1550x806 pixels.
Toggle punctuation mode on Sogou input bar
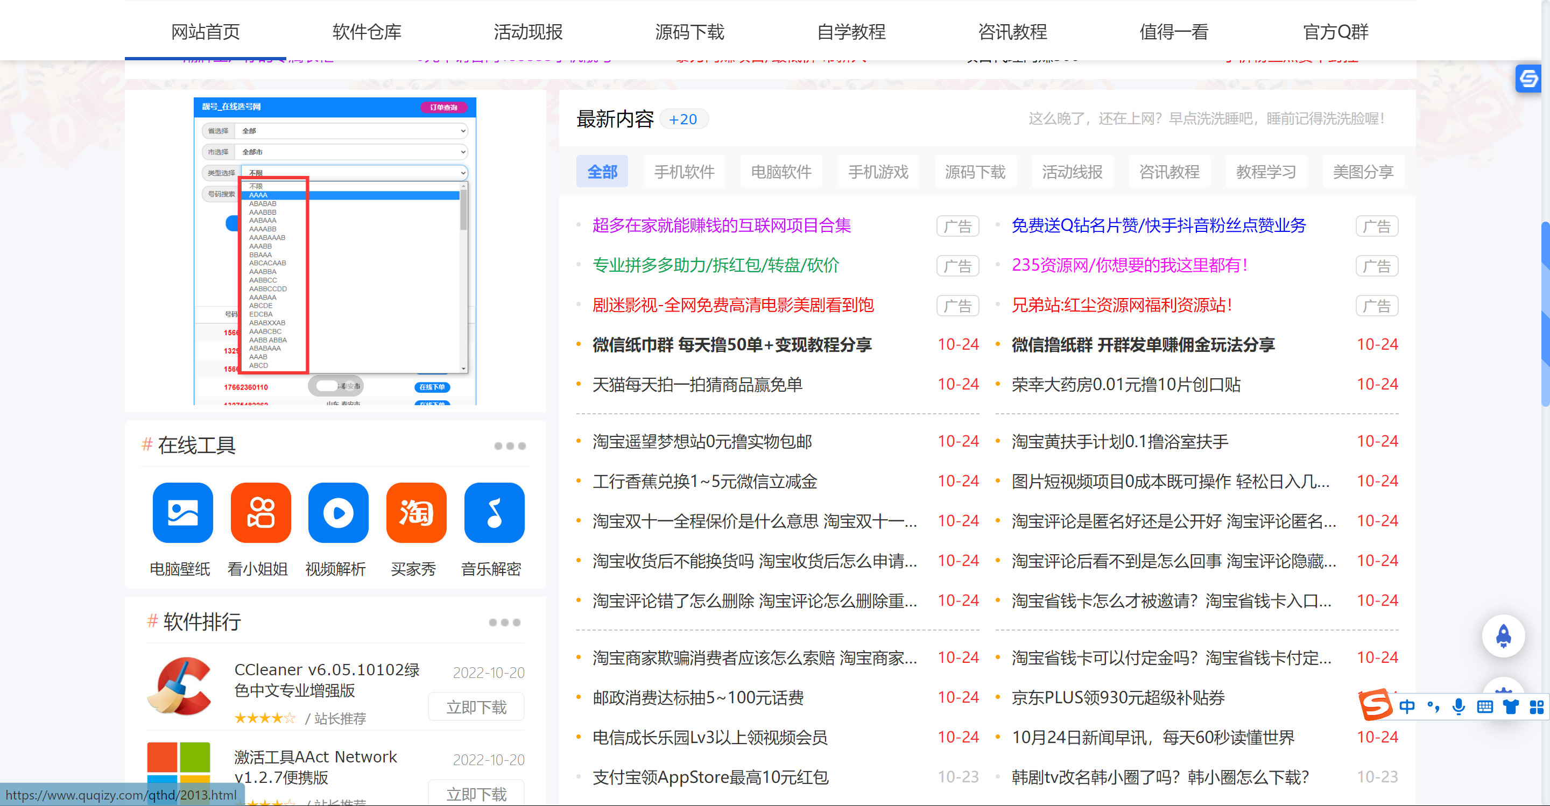click(x=1433, y=707)
